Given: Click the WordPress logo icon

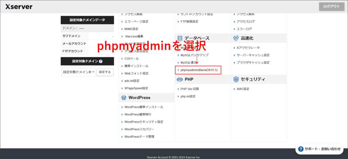Looking at the screenshot, I should (x=124, y=98).
